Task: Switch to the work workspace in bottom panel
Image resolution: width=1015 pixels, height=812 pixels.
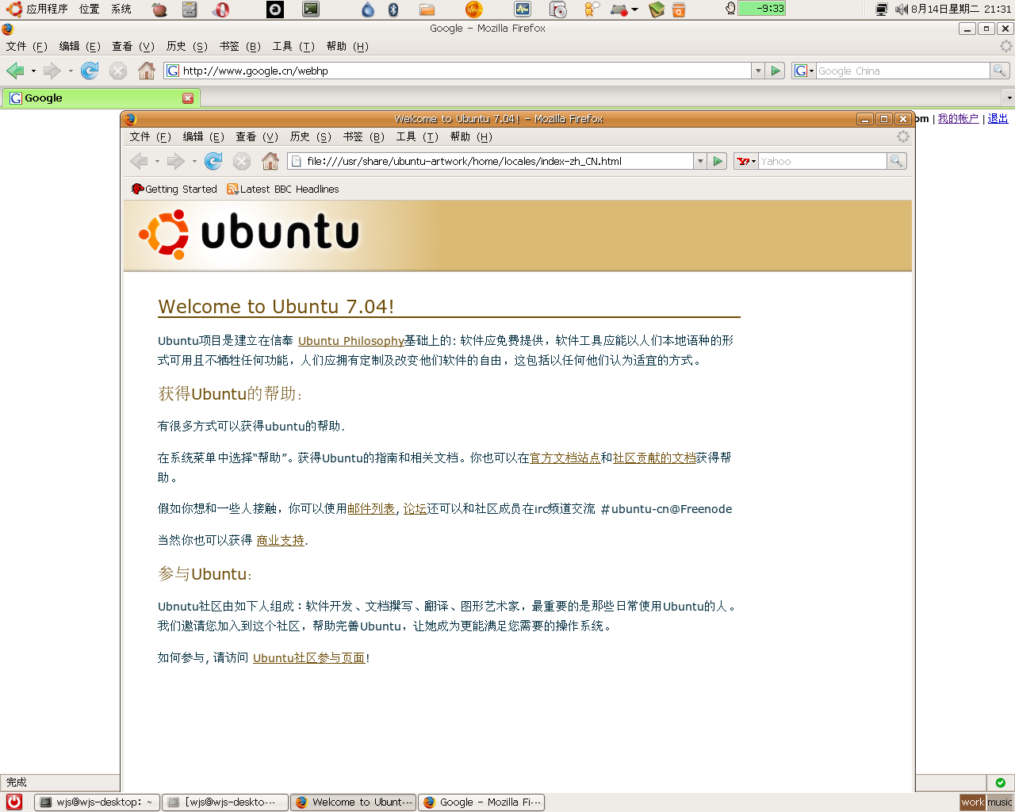Action: point(972,802)
